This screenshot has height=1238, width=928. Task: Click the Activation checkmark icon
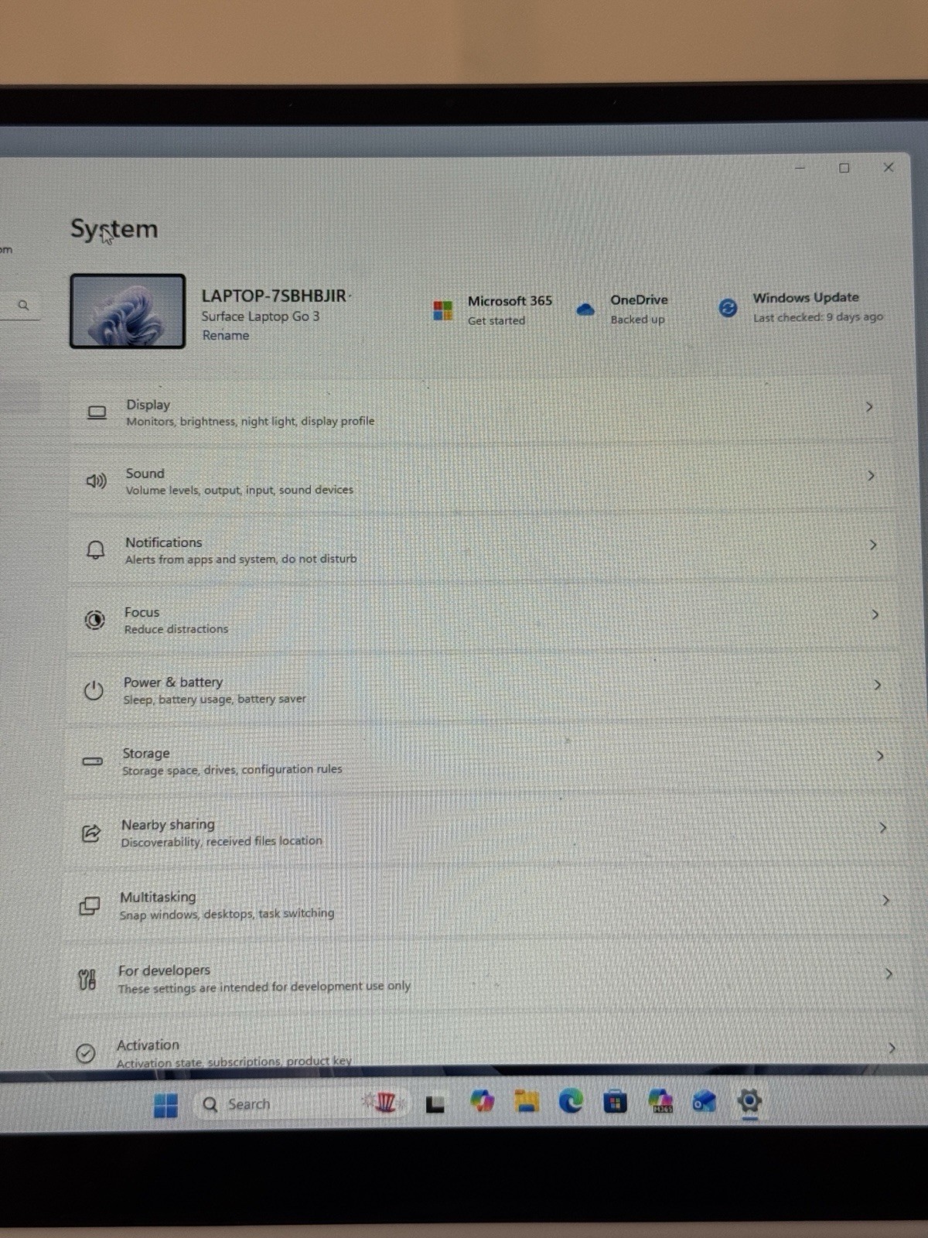pos(86,1053)
